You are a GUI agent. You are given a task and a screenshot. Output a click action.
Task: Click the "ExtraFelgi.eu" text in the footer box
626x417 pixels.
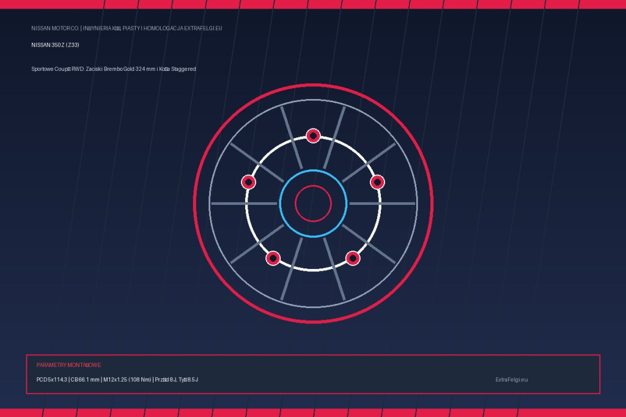click(512, 380)
